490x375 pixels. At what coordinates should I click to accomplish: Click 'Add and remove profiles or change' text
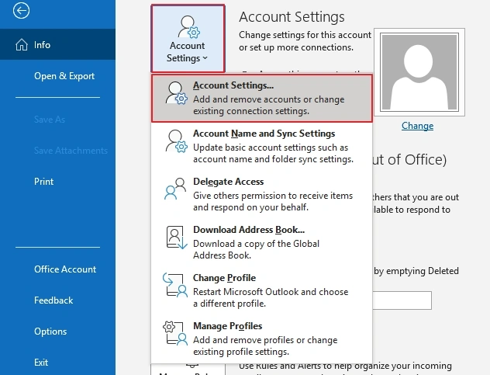point(265,340)
